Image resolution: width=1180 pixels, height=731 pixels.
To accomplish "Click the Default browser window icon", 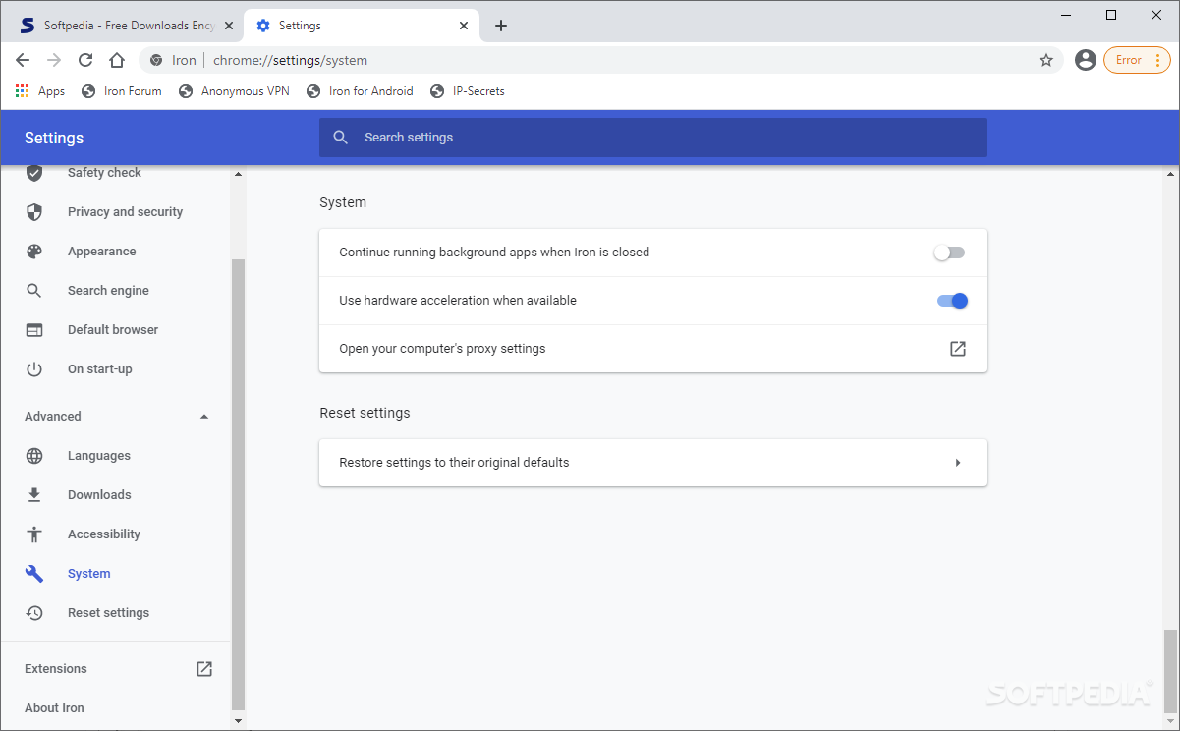I will pyautogui.click(x=34, y=330).
